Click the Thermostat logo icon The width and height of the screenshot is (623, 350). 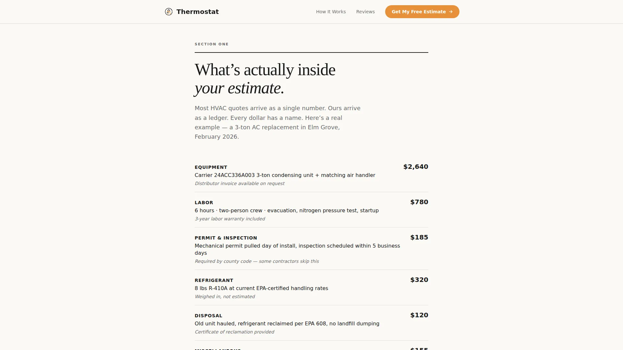pyautogui.click(x=169, y=12)
